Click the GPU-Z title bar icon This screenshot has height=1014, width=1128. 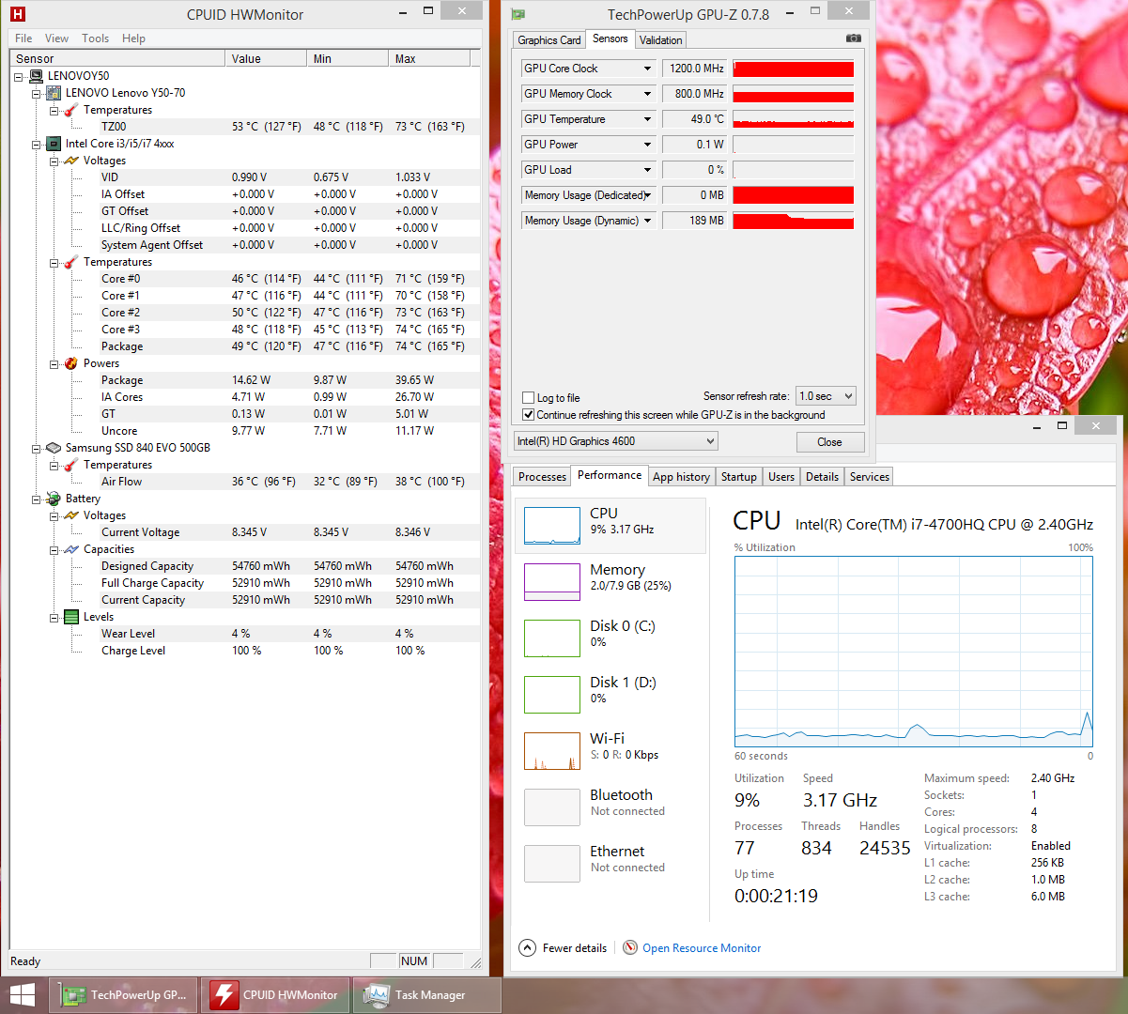click(518, 15)
